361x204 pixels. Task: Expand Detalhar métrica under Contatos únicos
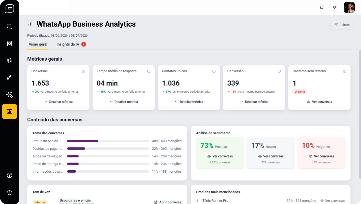click(x=189, y=102)
